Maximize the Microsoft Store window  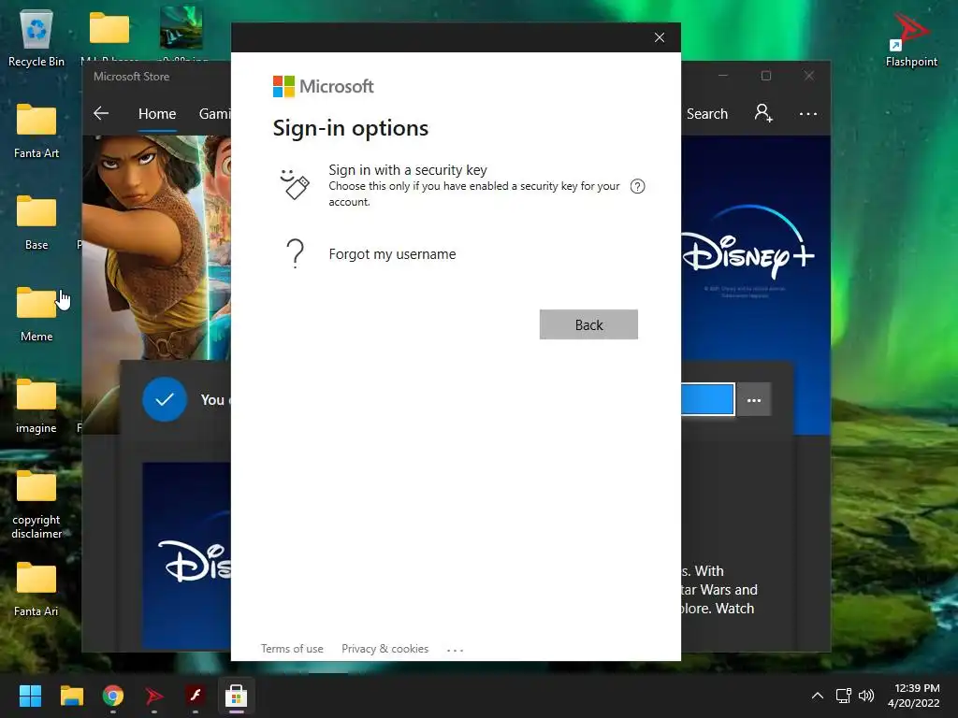coord(766,76)
